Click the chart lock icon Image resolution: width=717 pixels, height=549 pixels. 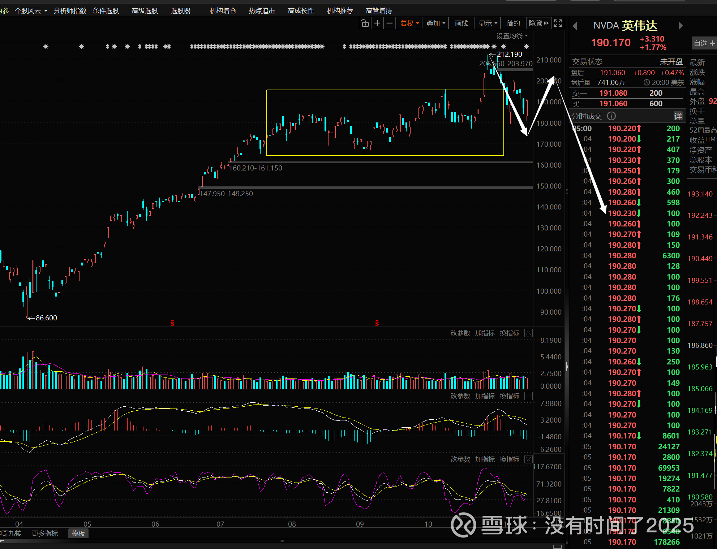[365, 23]
